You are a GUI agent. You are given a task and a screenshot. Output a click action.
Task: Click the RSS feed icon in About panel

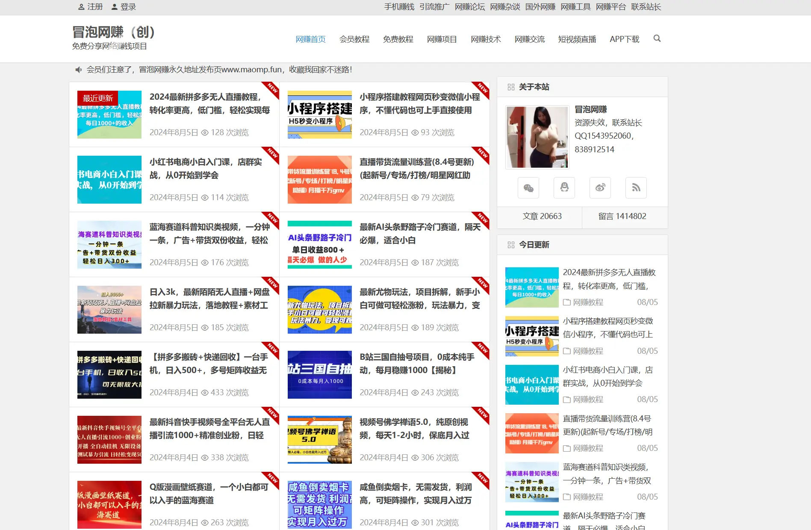pos(636,188)
